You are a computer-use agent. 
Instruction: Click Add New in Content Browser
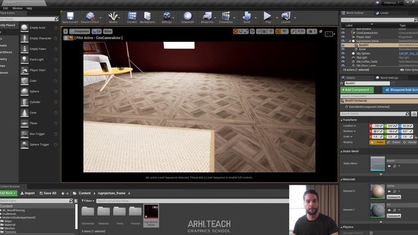[8, 193]
